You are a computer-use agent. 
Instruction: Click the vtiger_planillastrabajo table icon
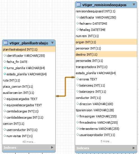point(6,43)
